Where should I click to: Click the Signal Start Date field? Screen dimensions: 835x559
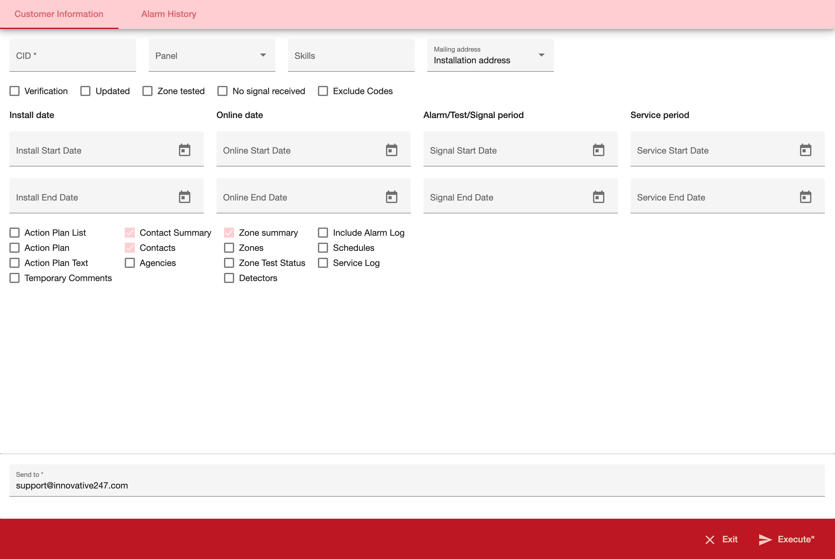pyautogui.click(x=521, y=149)
